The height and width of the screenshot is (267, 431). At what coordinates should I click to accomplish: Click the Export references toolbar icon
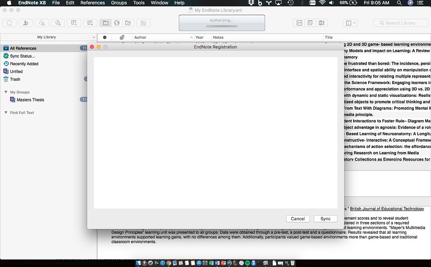pyautogui.click(x=90, y=23)
